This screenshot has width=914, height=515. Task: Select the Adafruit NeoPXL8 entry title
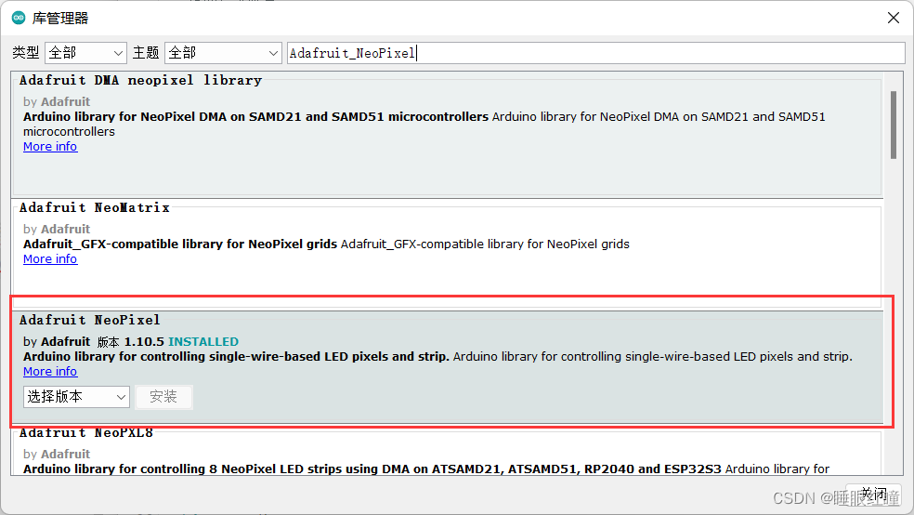[x=86, y=433]
